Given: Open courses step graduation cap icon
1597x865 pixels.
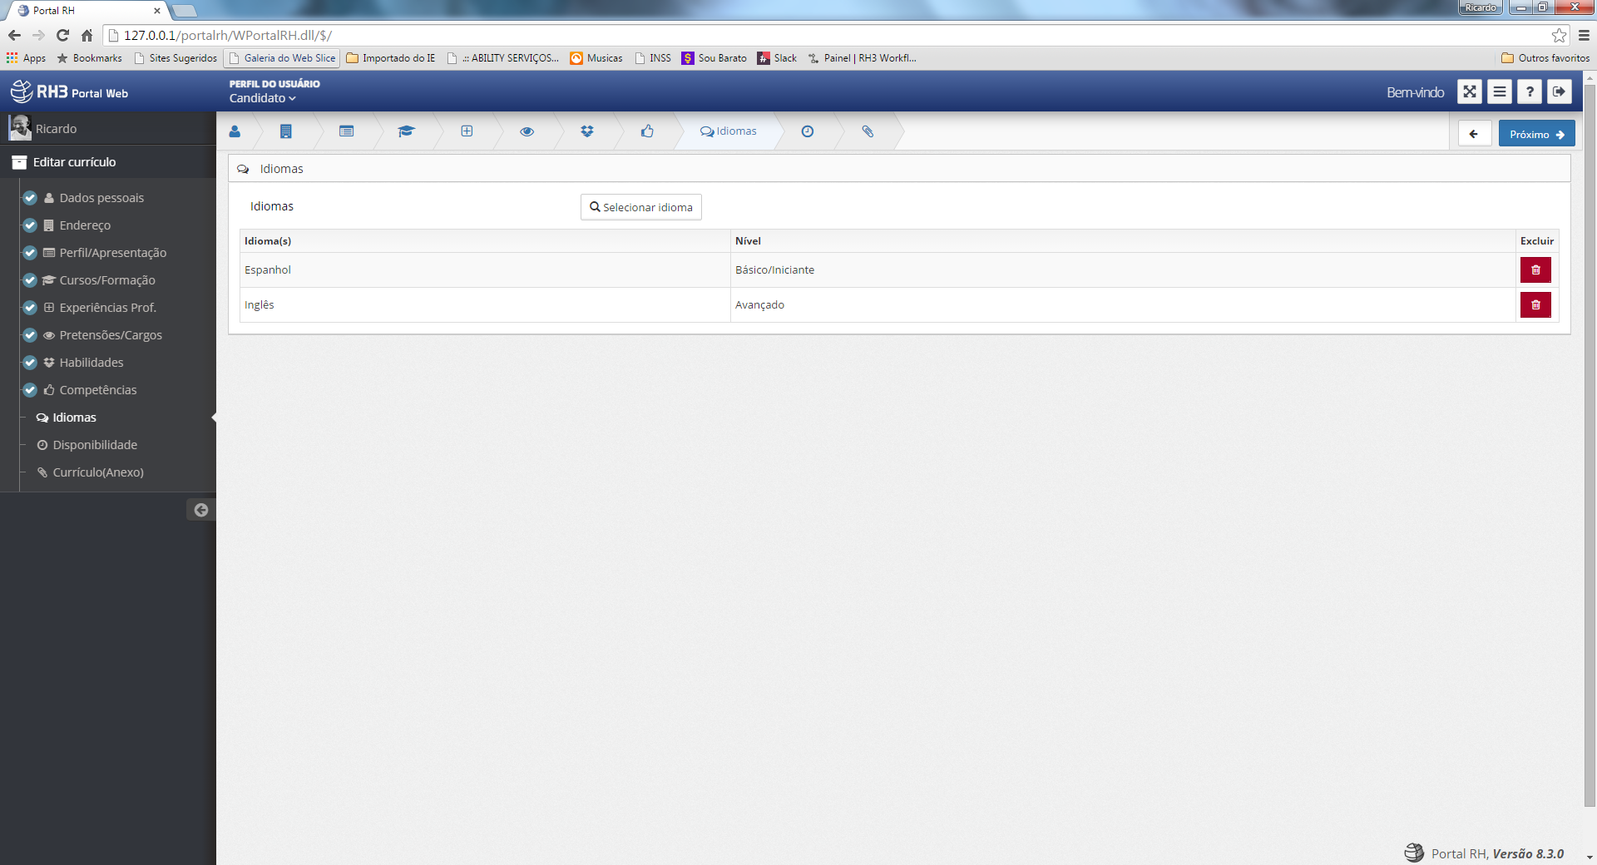Looking at the screenshot, I should tap(406, 131).
